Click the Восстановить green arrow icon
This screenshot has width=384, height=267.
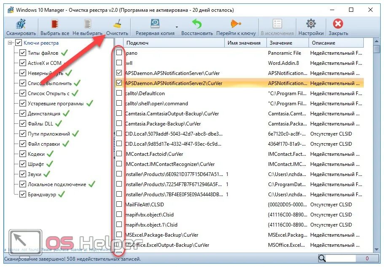[197, 24]
